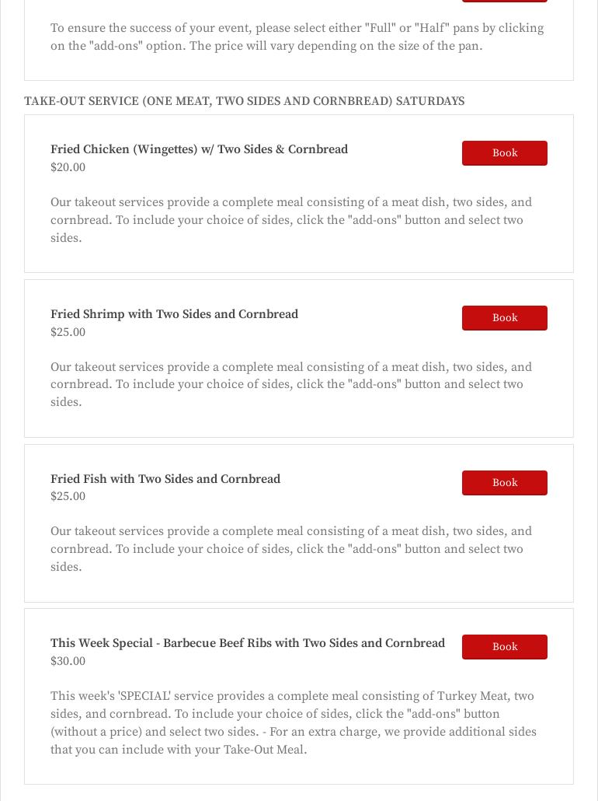Click the Fried Chicken meal description text
Viewport: 598px width, 801px height.
click(291, 220)
